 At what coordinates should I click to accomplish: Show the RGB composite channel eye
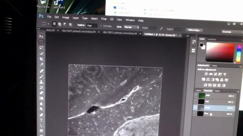(x=196, y=96)
